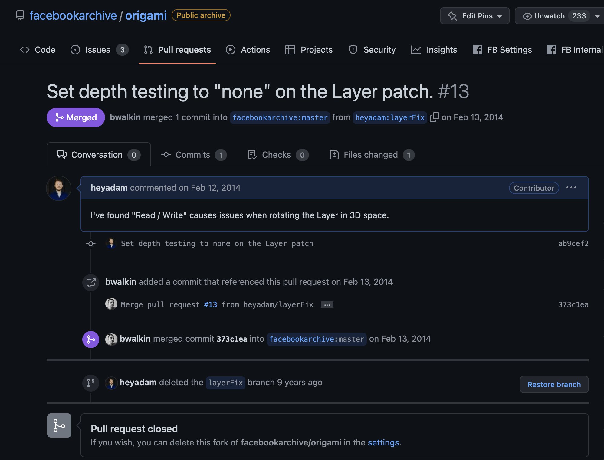Click the Issues circle-dot icon

pyautogui.click(x=75, y=50)
